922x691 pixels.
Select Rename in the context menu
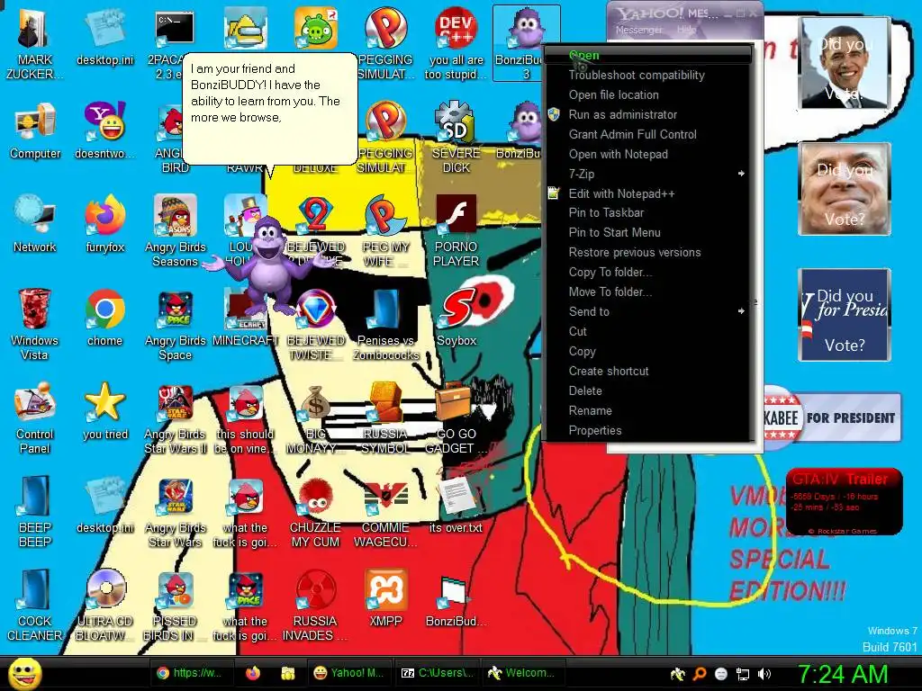coord(648,410)
